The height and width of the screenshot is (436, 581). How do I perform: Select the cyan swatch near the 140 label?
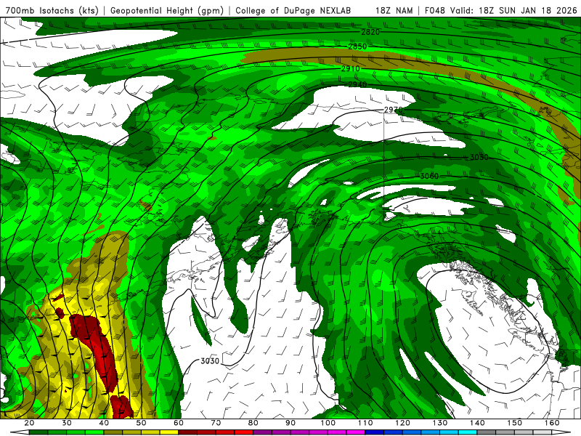coord(468,432)
